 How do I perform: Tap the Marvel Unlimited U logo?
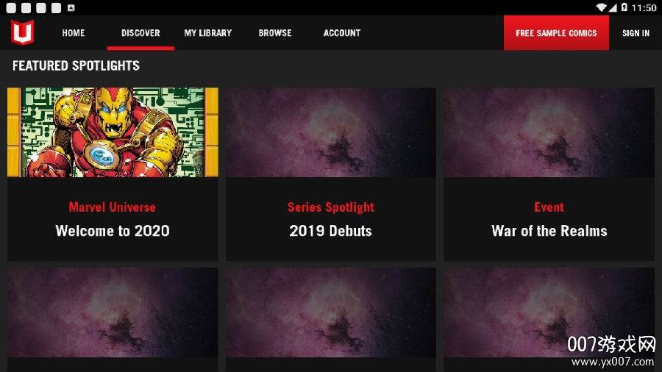[22, 32]
